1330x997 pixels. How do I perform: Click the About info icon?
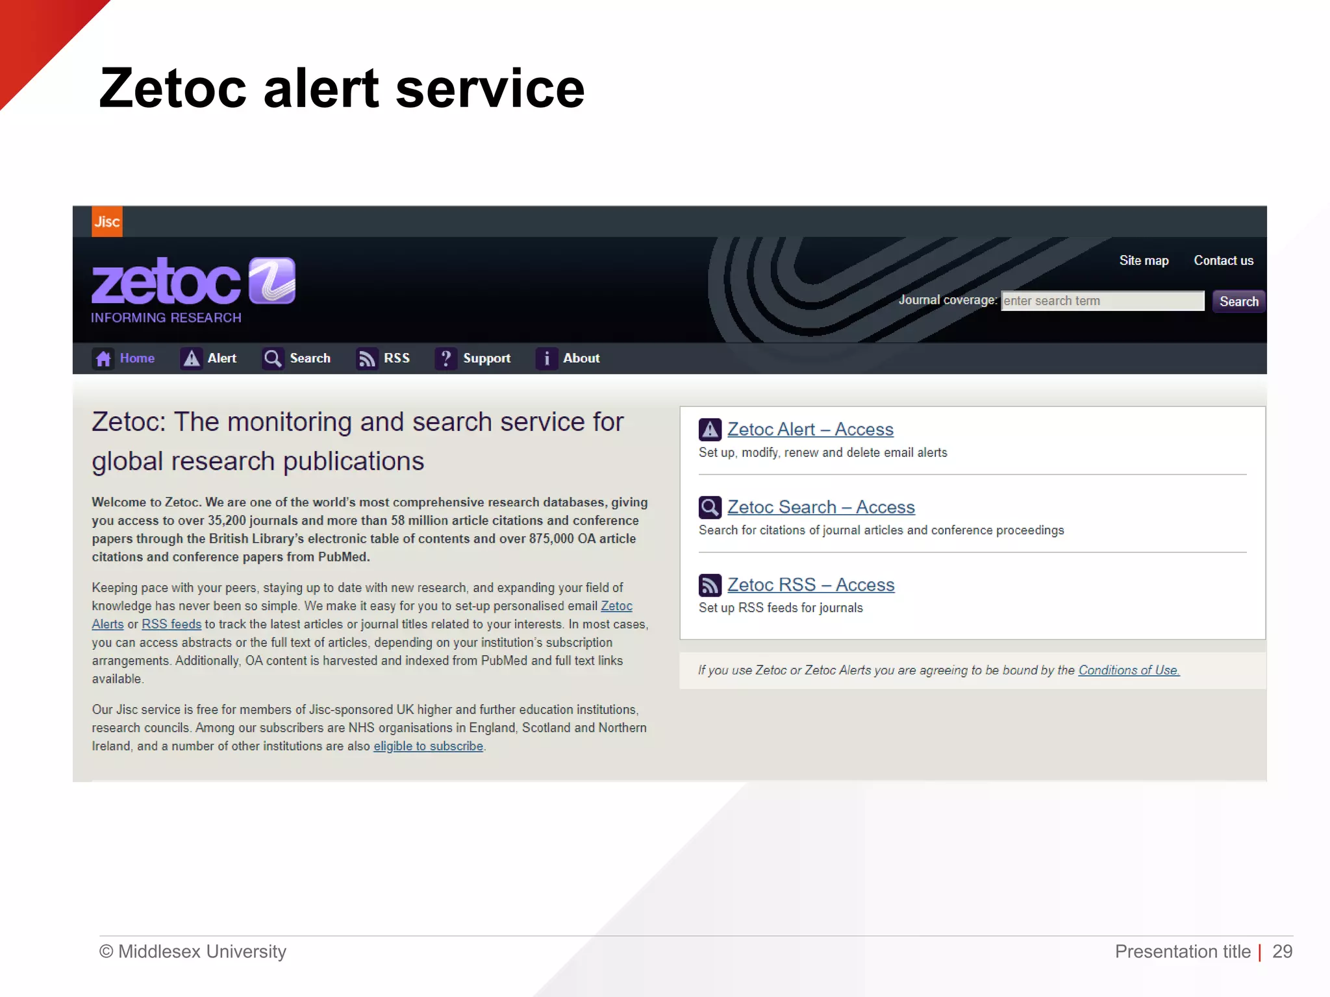[546, 358]
